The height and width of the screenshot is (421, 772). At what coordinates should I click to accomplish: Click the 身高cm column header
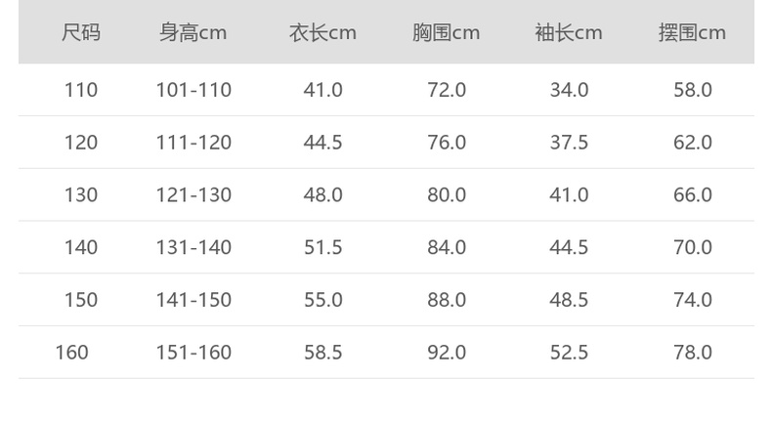193,33
